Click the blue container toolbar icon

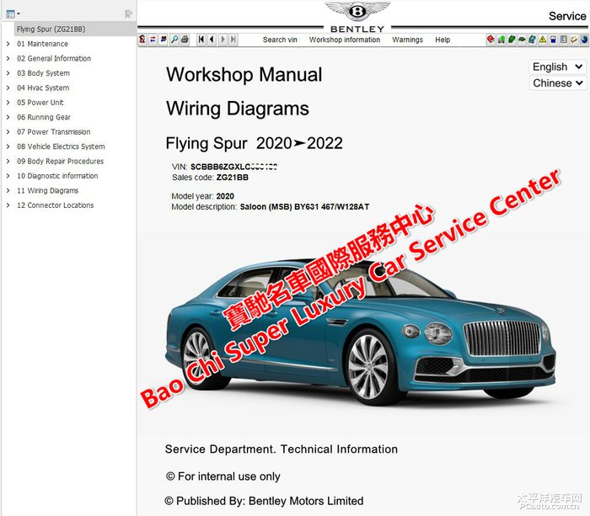point(553,39)
